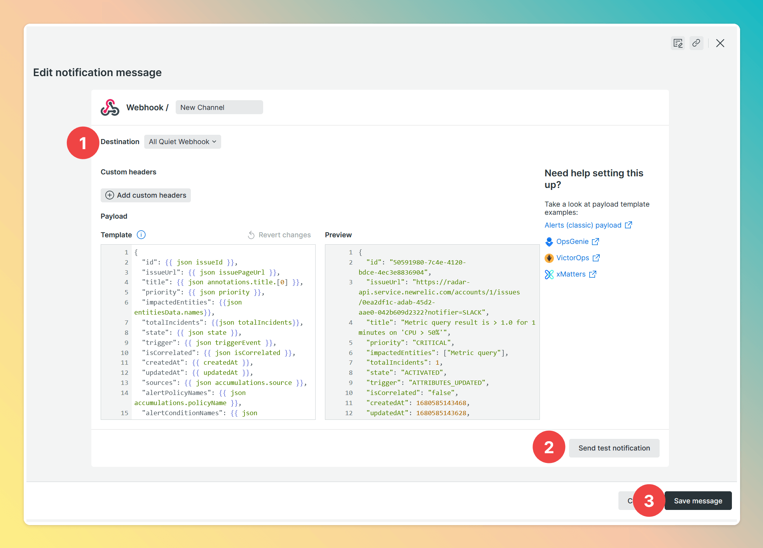Close the Edit notification message dialog
This screenshot has height=548, width=763.
pos(720,43)
